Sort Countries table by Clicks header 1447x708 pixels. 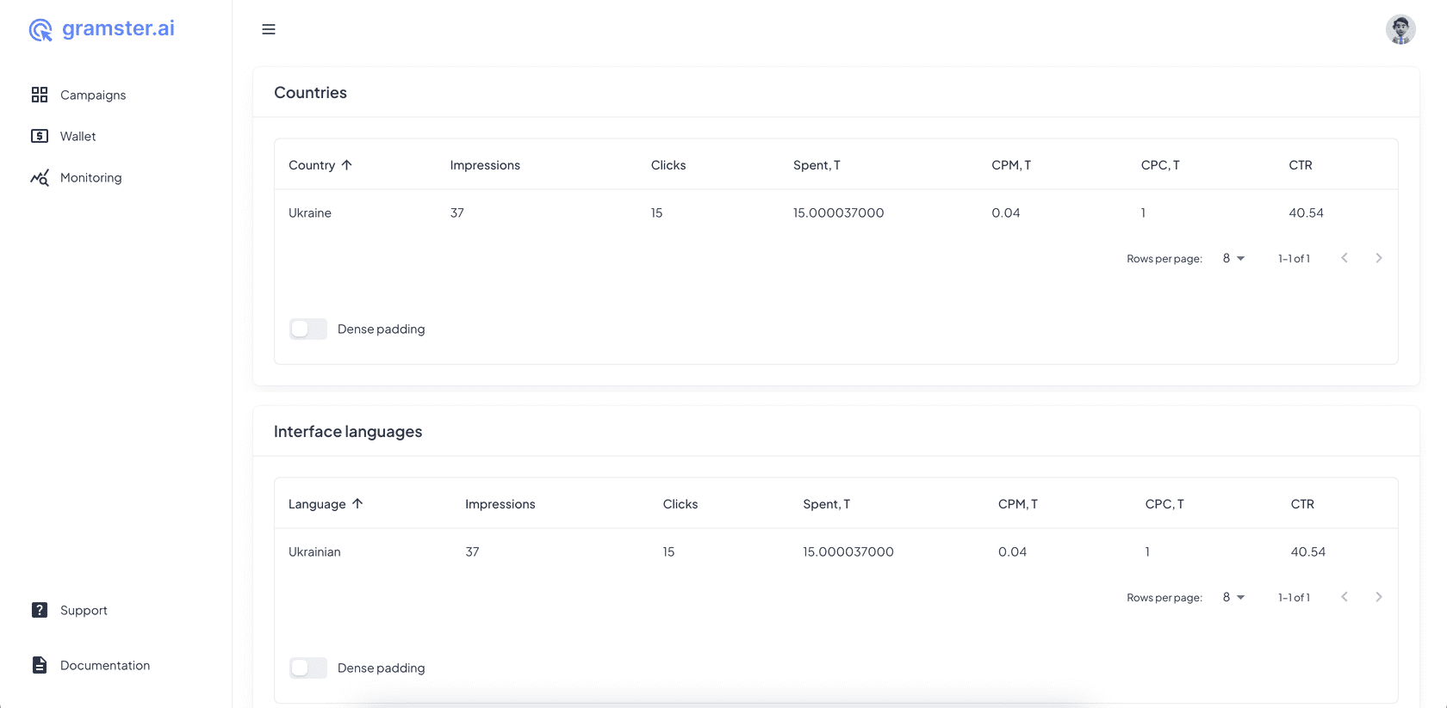(x=668, y=165)
